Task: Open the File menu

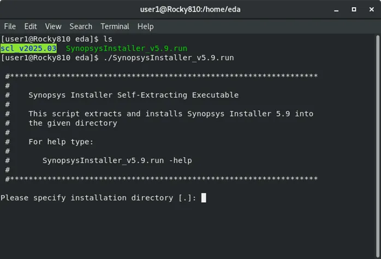Action: point(10,26)
